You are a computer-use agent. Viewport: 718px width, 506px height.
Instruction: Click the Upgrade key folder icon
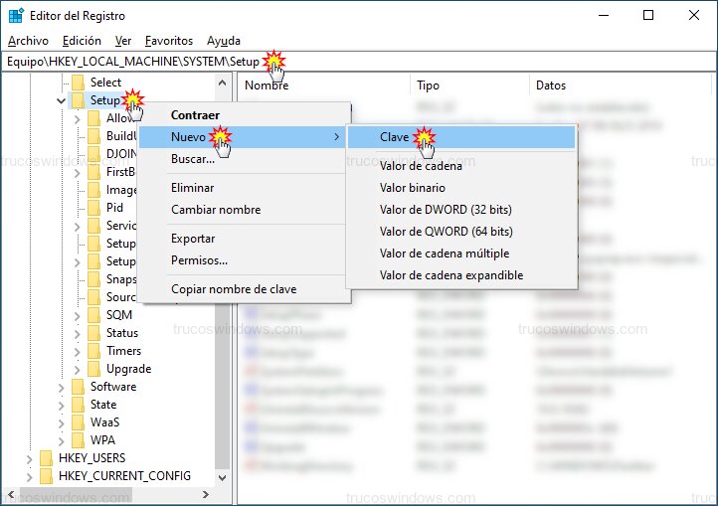tap(93, 369)
